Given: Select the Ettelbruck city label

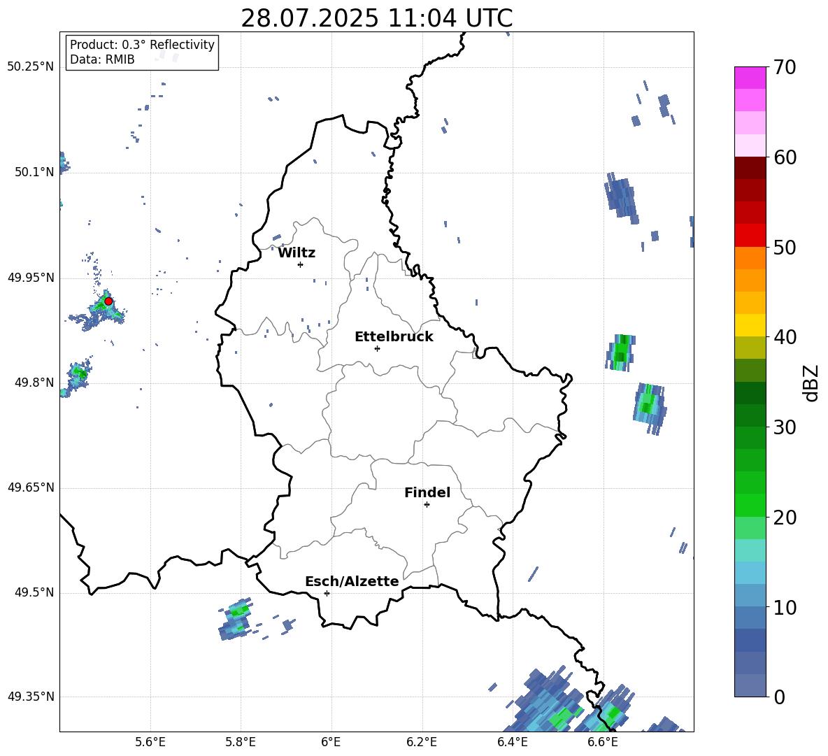Looking at the screenshot, I should [x=394, y=337].
